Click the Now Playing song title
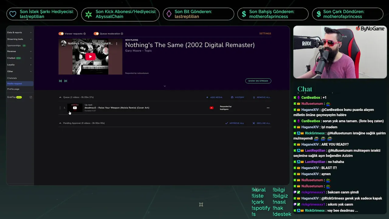The image size is (389, 219). coord(190,45)
